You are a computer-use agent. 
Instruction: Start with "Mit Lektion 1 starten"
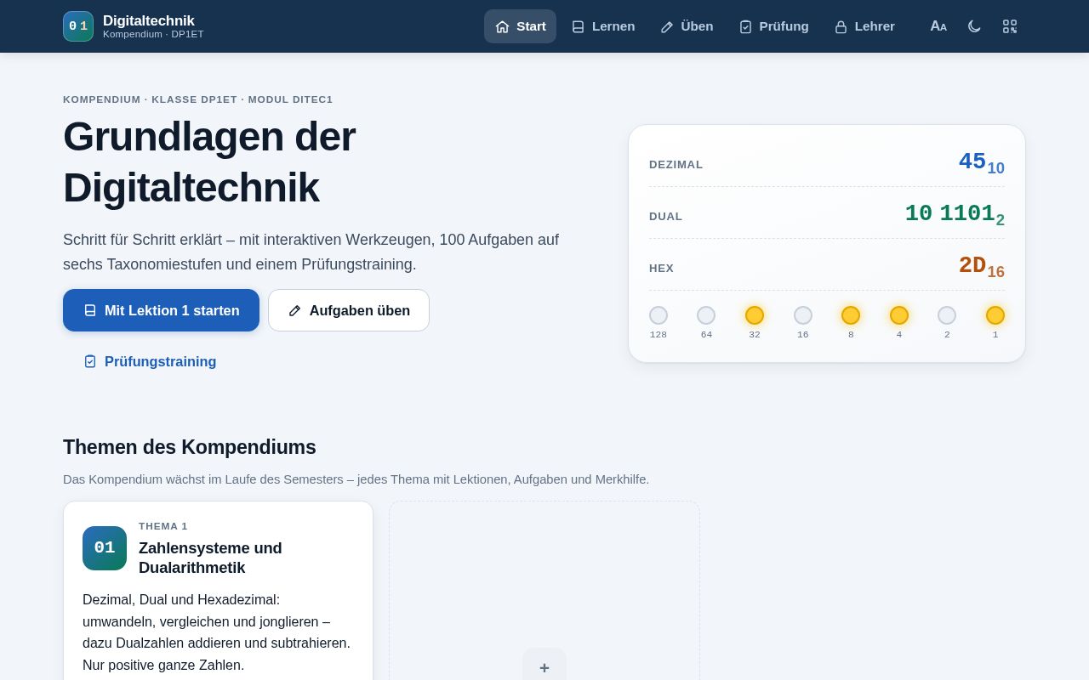coord(161,310)
